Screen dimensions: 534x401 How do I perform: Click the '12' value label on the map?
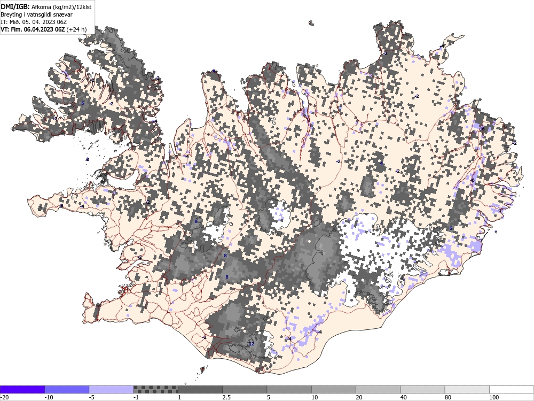pos(252,344)
